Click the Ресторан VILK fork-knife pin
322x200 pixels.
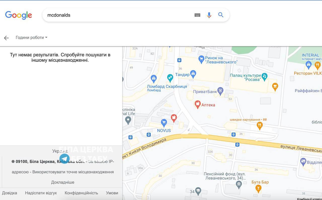317,66
